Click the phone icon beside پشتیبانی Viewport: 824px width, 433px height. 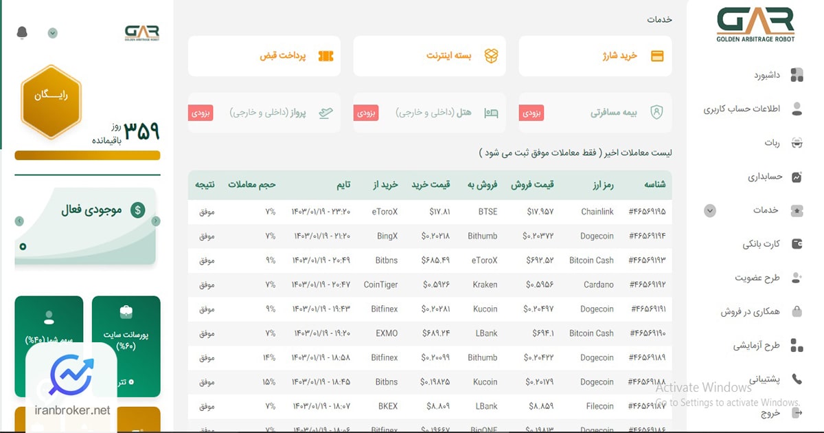(797, 379)
